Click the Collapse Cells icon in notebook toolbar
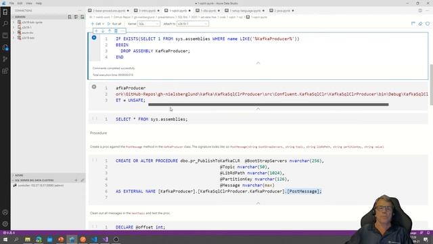 (x=413, y=24)
